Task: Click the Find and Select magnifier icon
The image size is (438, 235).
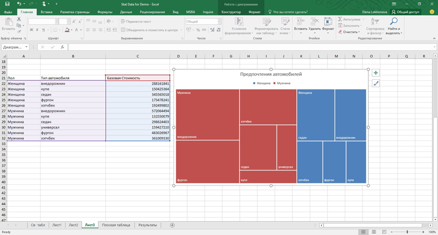Action: click(394, 21)
